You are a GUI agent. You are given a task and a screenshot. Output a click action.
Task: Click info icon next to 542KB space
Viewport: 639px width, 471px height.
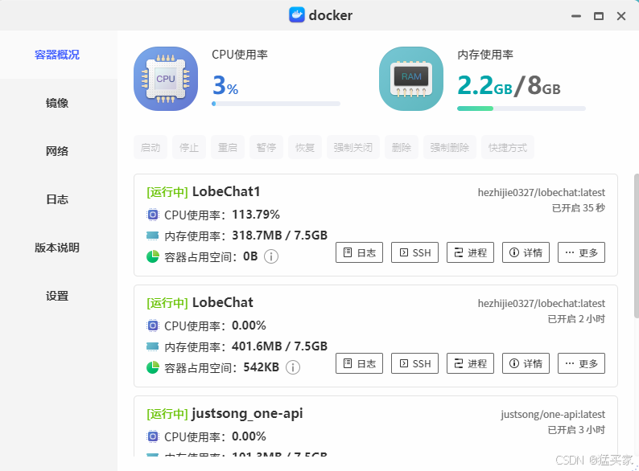click(293, 367)
